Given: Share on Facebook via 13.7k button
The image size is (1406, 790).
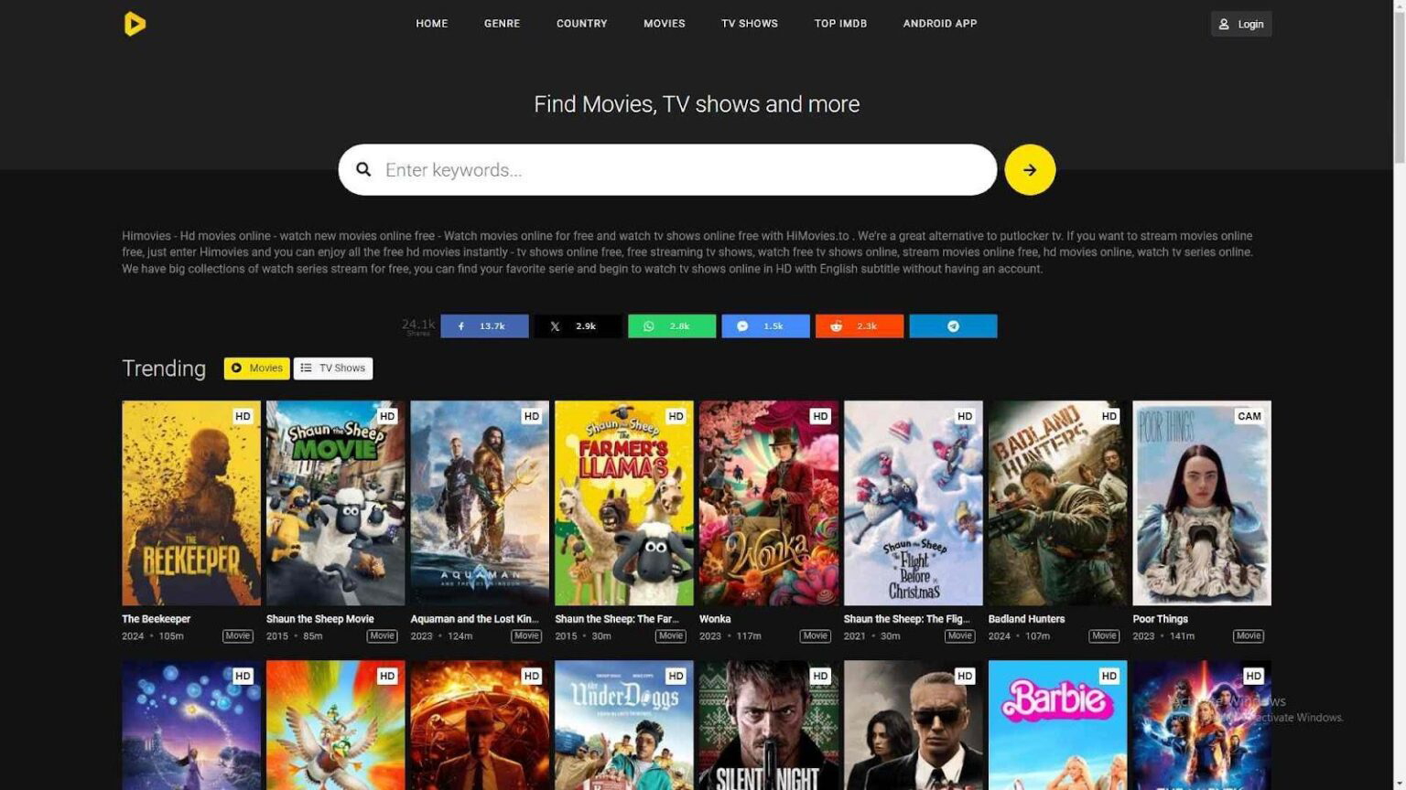Looking at the screenshot, I should pos(484,326).
